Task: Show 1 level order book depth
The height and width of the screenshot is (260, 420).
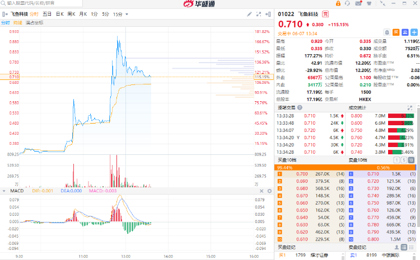Action: coord(396,160)
